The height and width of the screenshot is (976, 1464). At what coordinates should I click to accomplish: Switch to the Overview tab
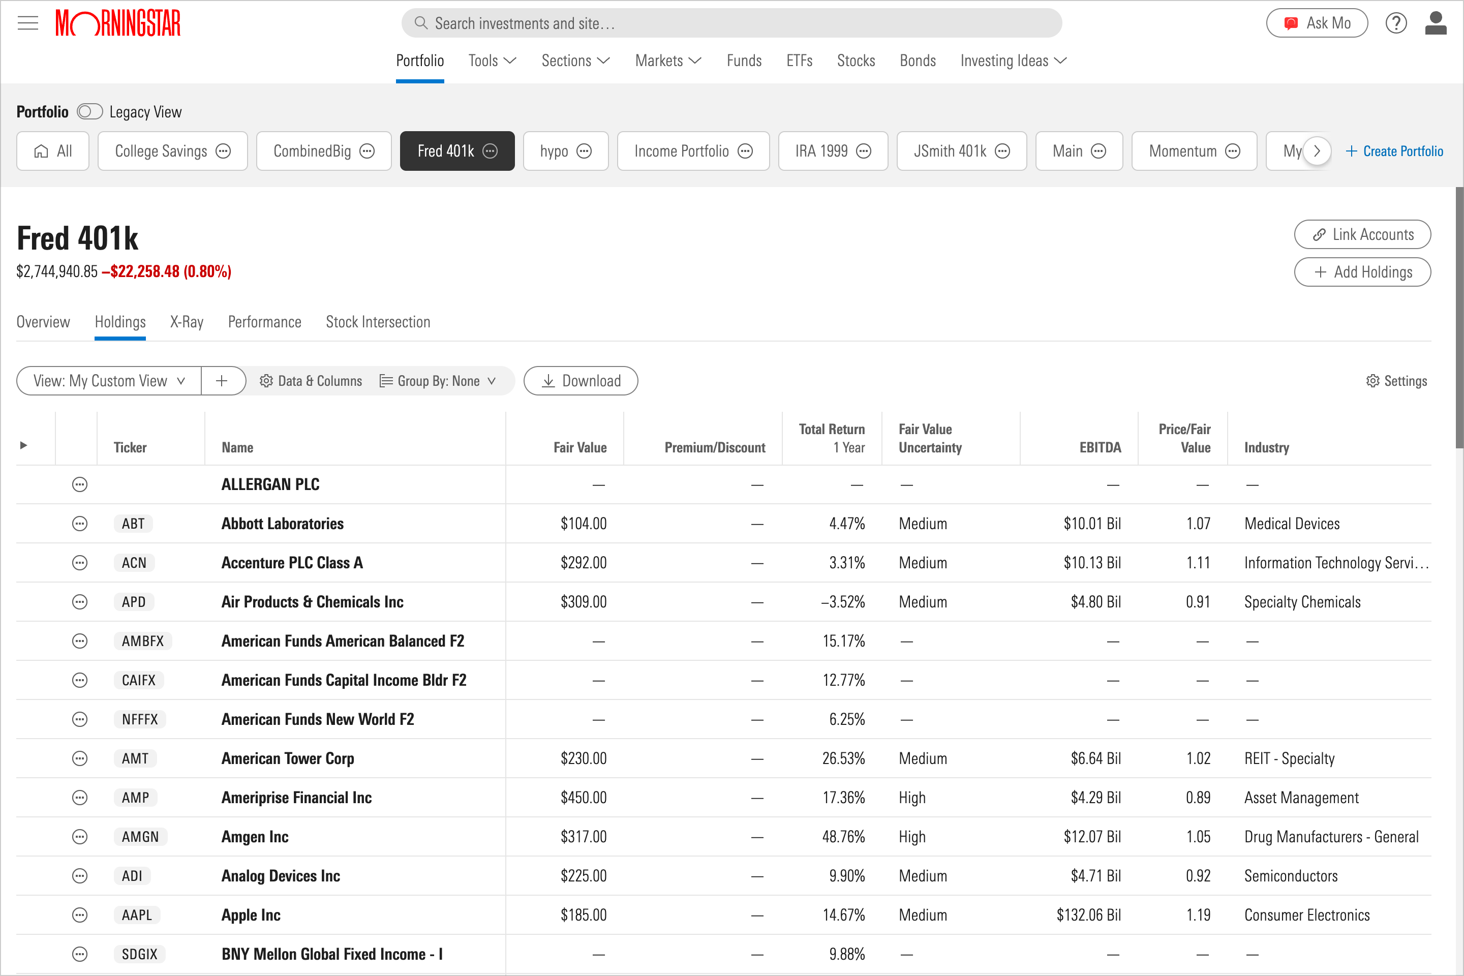coord(43,322)
